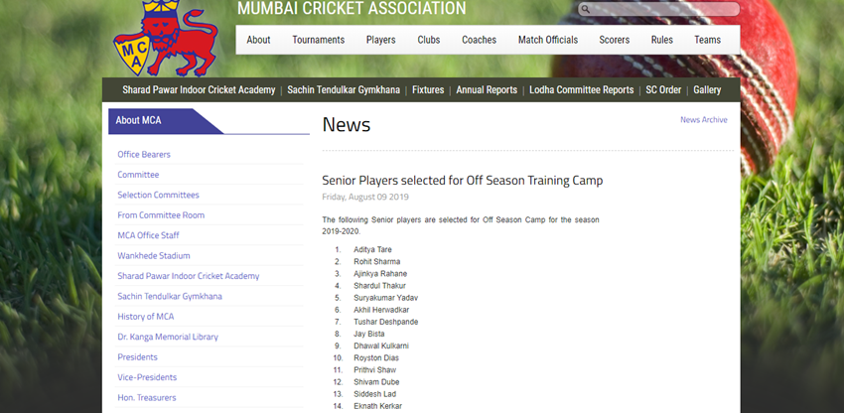
Task: Open the News Archive link
Action: pos(703,120)
